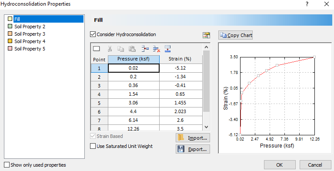The image size is (334, 171).
Task: Select row header 4
Action: [x=99, y=94]
